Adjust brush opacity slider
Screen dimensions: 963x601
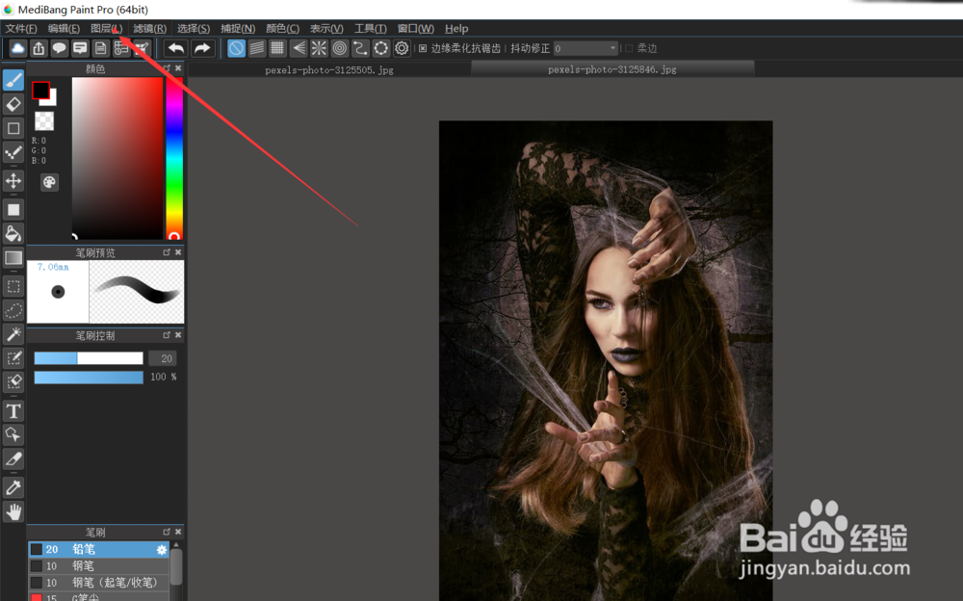click(89, 377)
